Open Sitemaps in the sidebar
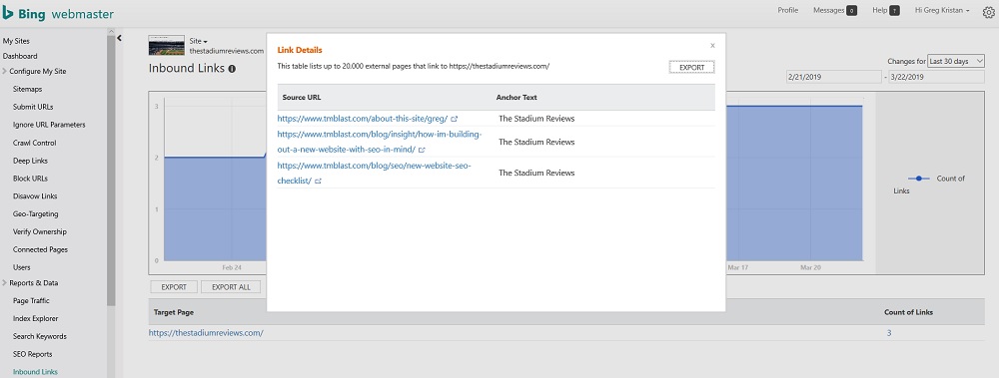 click(27, 89)
